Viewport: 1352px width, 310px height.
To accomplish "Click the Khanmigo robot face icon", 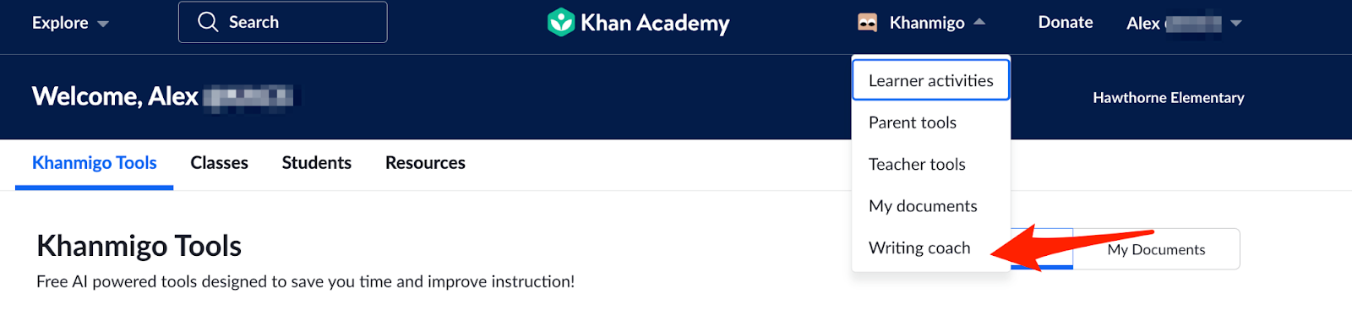I will tap(867, 23).
